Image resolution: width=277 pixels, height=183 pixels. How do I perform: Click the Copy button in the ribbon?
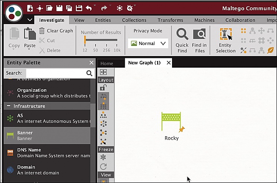pos(14,38)
